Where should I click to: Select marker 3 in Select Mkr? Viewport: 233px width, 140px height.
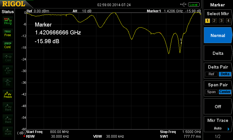pos(221,21)
